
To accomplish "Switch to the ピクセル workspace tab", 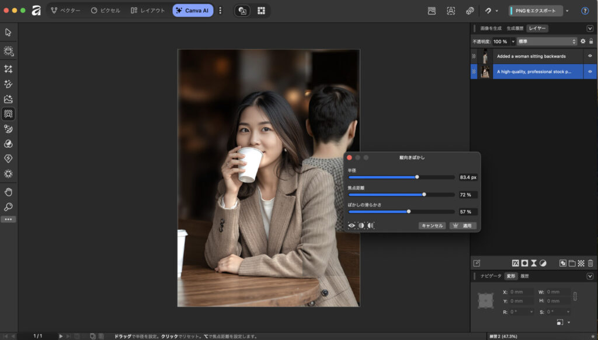I will click(105, 10).
